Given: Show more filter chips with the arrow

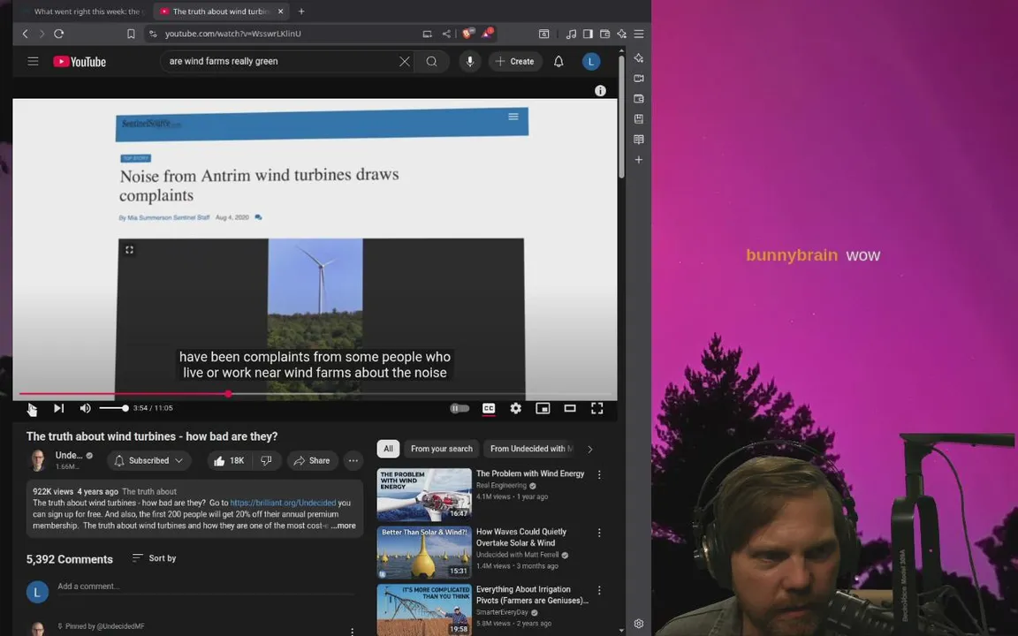Looking at the screenshot, I should [x=589, y=449].
